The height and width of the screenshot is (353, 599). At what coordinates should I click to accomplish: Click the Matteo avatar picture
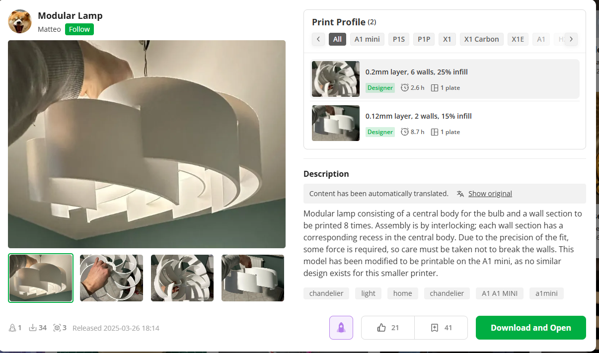(x=20, y=22)
